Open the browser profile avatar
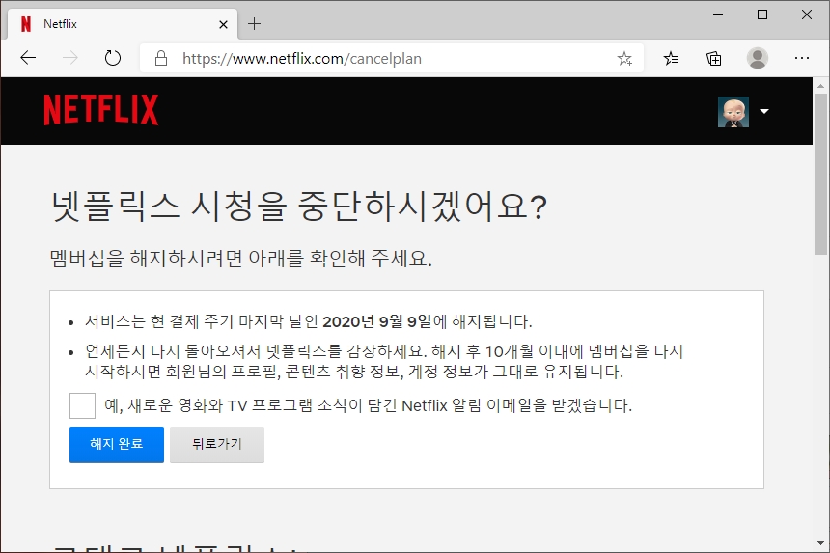 tap(758, 58)
